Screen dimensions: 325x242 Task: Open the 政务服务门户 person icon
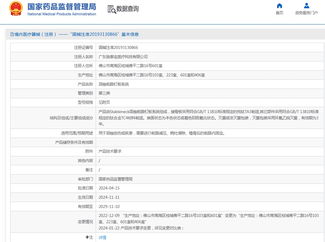(x=306, y=6)
